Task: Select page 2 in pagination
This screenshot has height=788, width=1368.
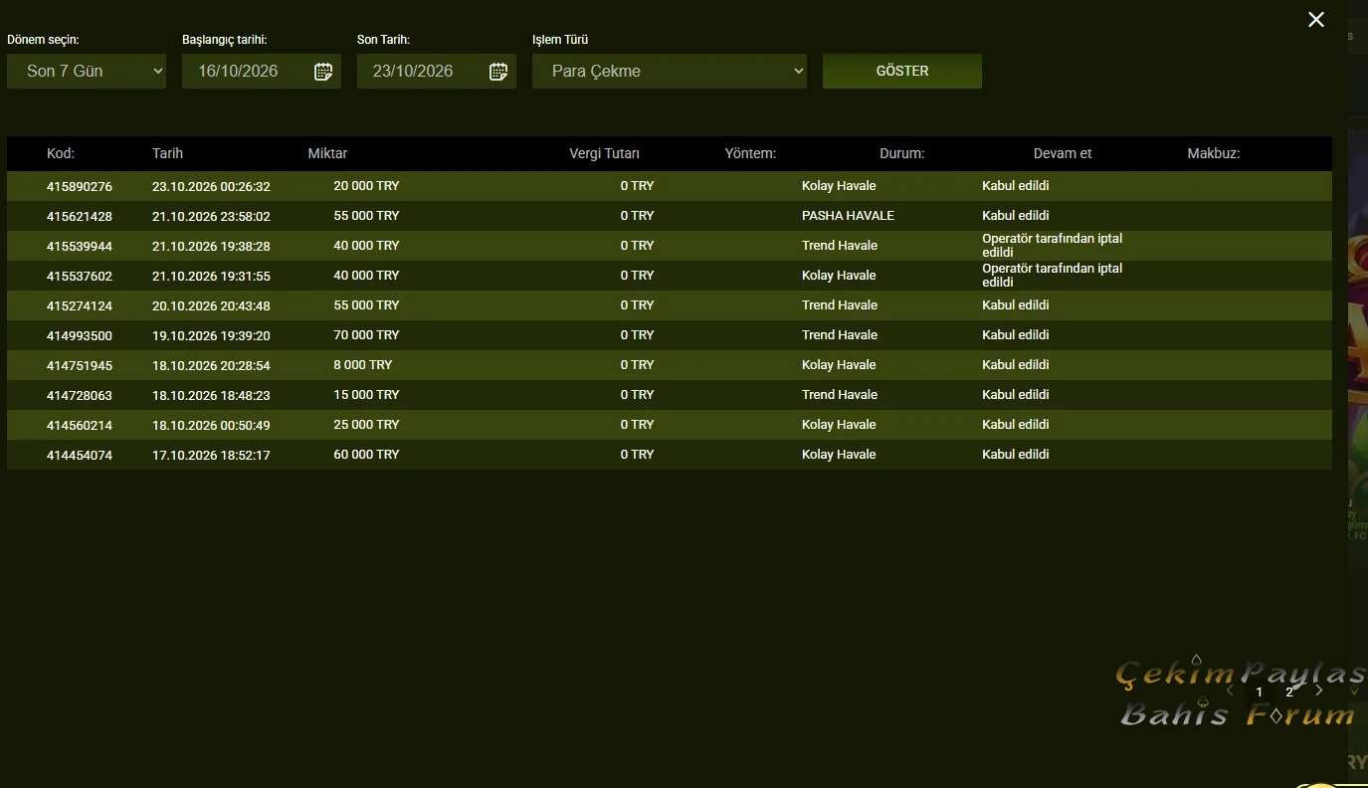Action: click(1289, 691)
